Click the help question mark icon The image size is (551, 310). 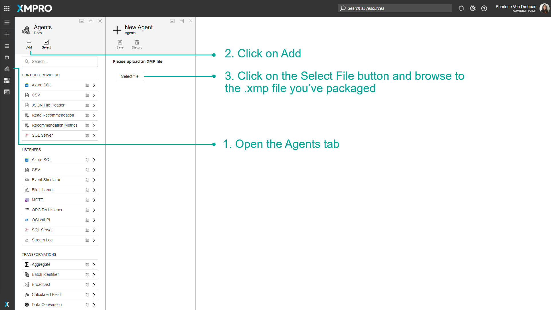(x=484, y=8)
